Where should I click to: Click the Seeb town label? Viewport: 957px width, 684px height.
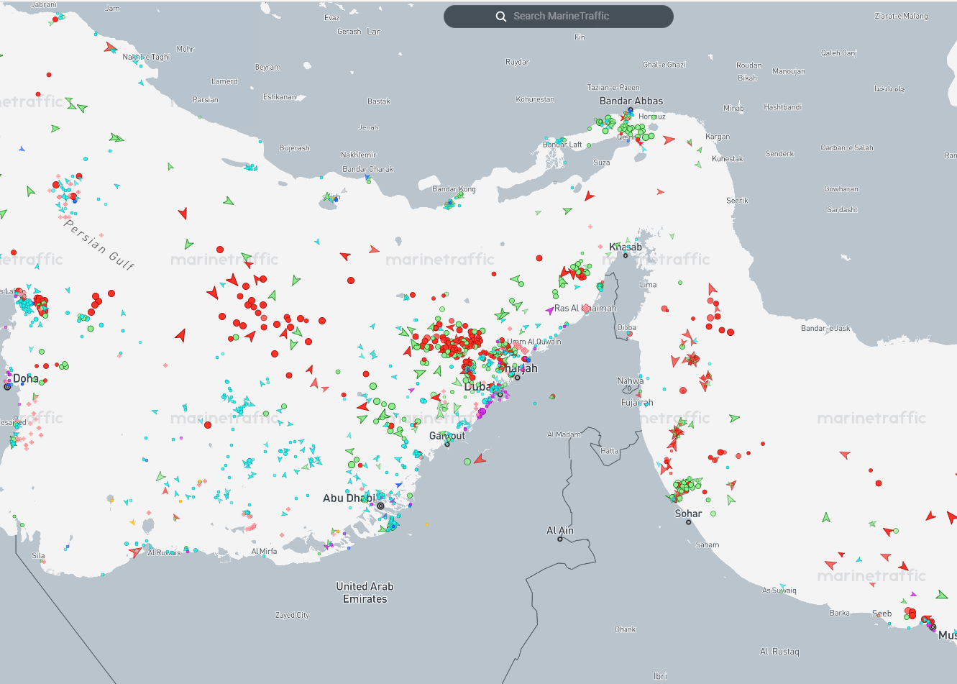tap(882, 614)
